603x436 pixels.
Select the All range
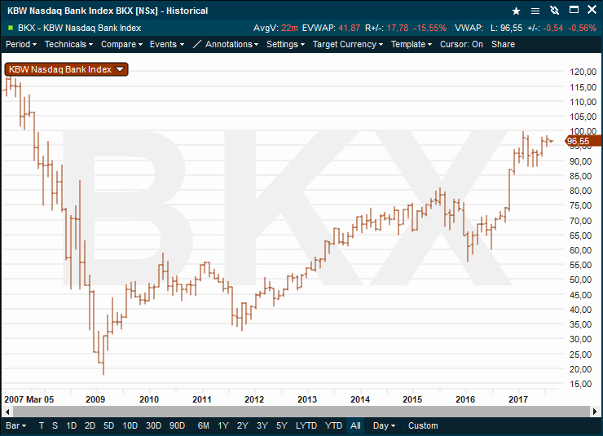(x=355, y=425)
